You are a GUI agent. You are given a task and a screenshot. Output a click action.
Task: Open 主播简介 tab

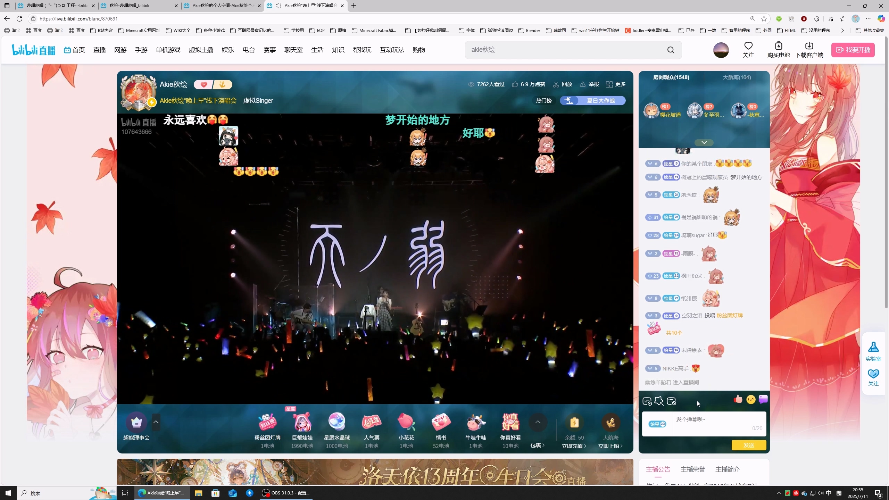coord(727,469)
